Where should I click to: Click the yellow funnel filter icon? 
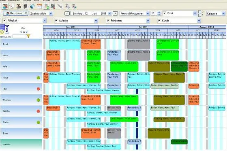28,36
